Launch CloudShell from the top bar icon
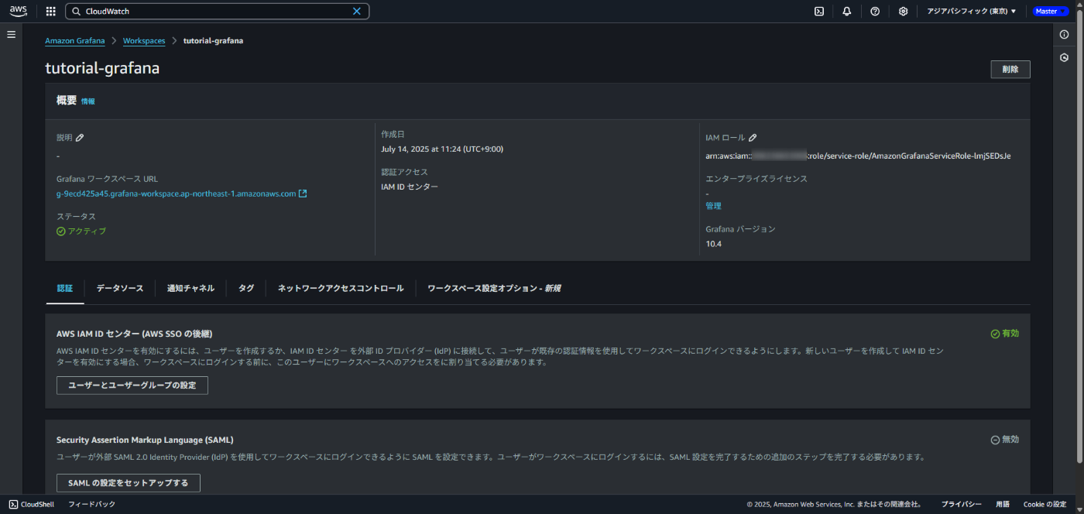 pos(818,12)
